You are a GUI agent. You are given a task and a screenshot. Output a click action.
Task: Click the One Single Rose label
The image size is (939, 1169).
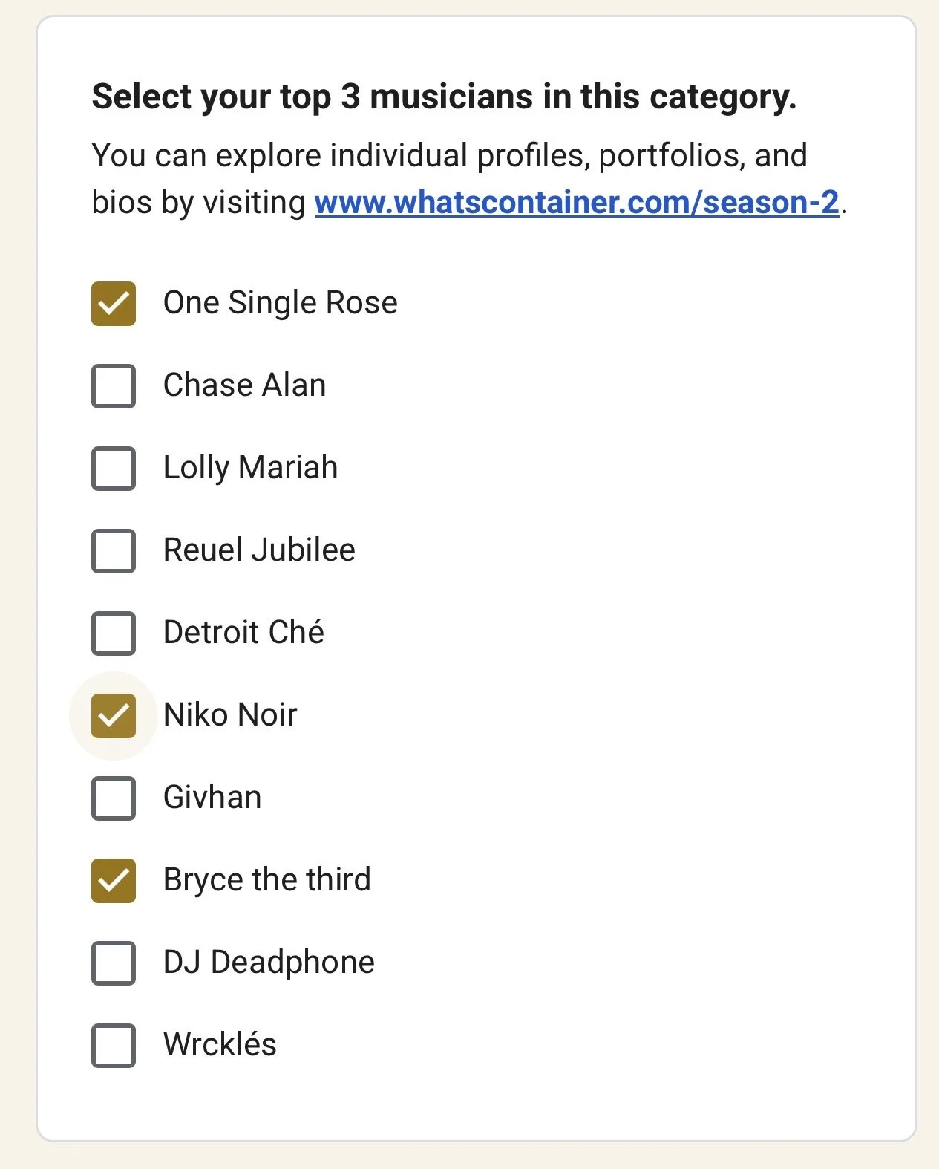coord(280,303)
